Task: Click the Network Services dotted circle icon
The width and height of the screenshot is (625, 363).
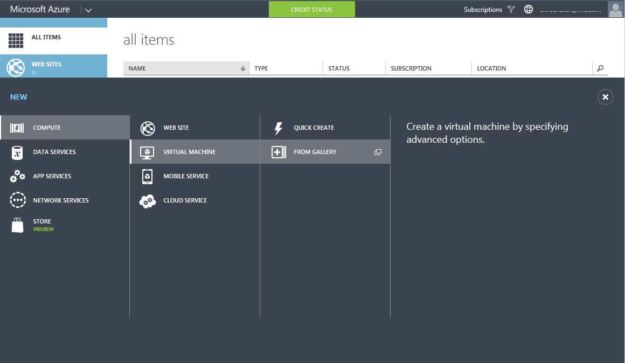Action: click(x=18, y=200)
